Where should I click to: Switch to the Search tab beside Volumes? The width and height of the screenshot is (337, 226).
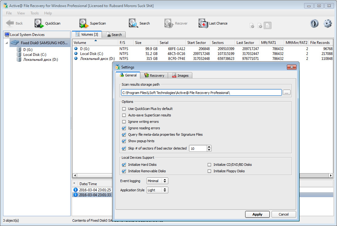coord(114,35)
